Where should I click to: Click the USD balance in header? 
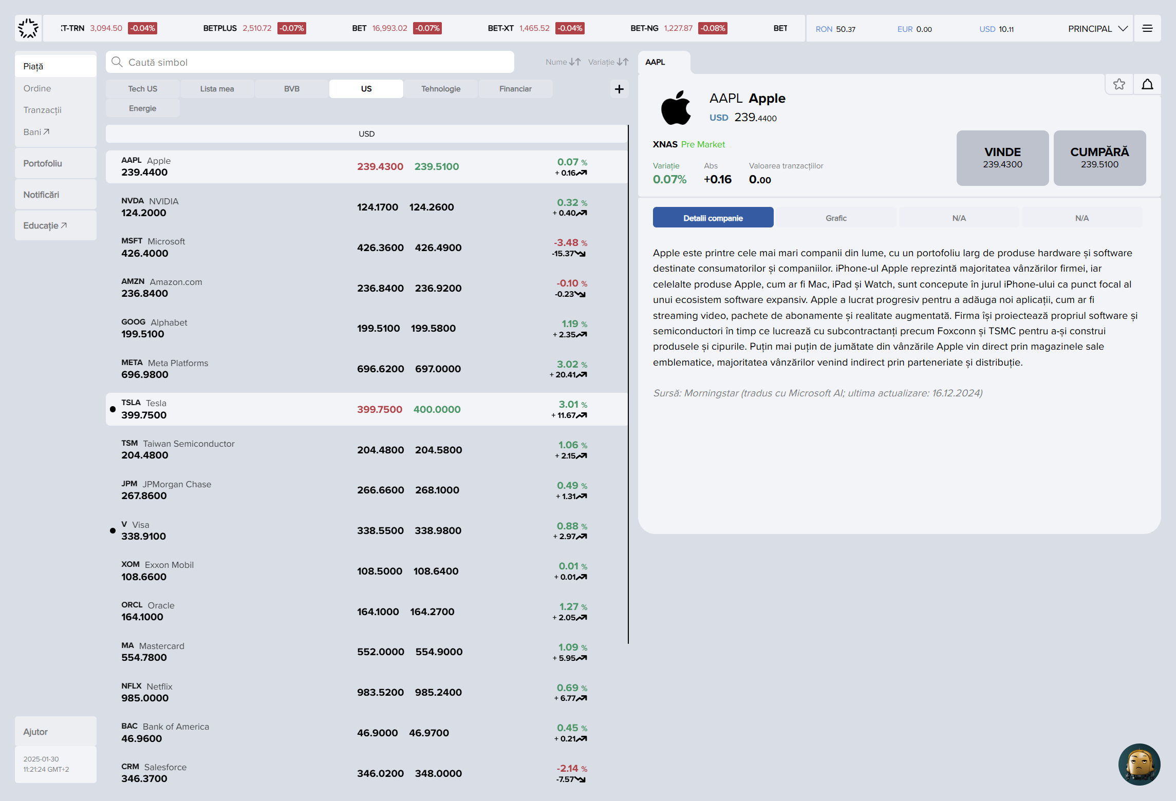point(996,29)
